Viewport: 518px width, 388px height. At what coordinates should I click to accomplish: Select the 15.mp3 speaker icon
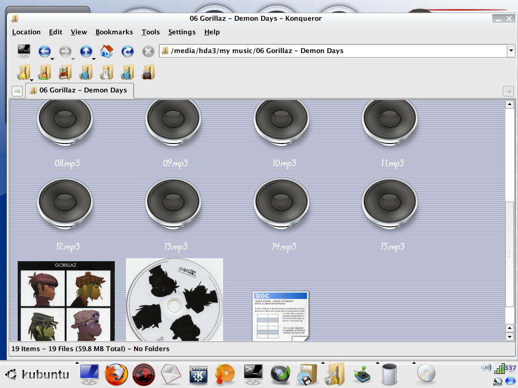(390, 203)
